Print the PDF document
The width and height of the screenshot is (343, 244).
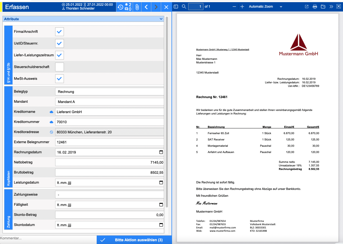coord(315,7)
